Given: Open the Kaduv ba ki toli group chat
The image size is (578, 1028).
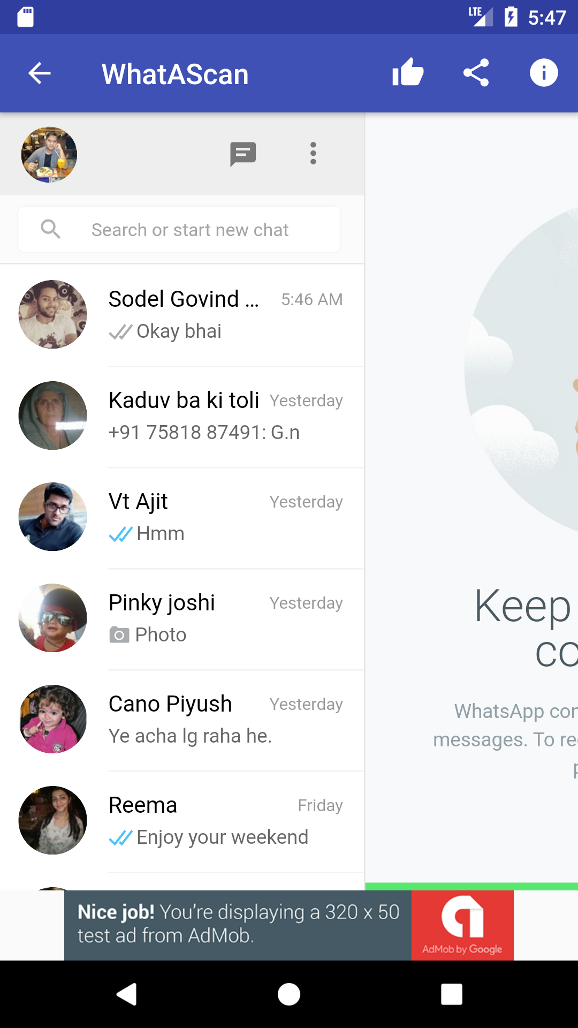Looking at the screenshot, I should coord(182,417).
